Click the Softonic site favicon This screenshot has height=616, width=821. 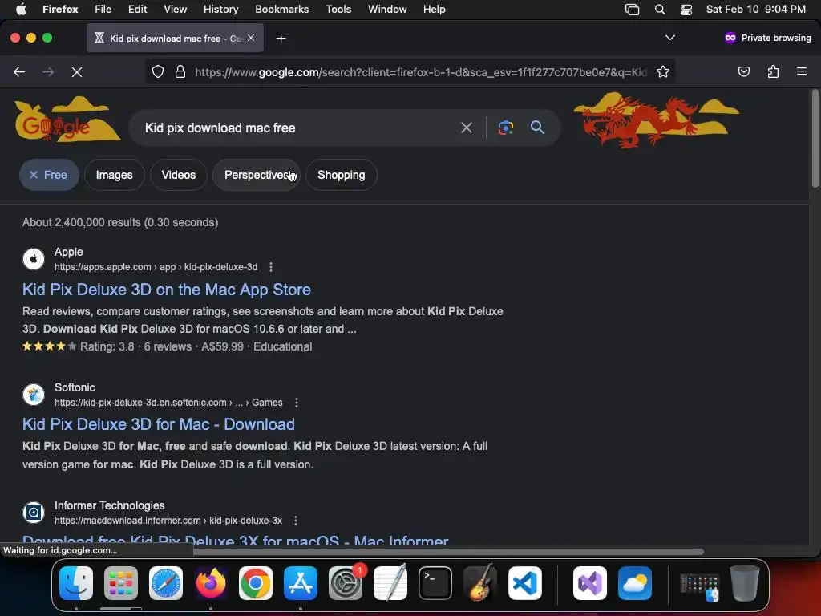click(34, 395)
